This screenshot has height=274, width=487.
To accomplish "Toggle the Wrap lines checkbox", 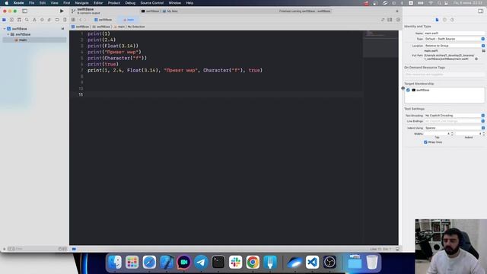I will point(425,142).
